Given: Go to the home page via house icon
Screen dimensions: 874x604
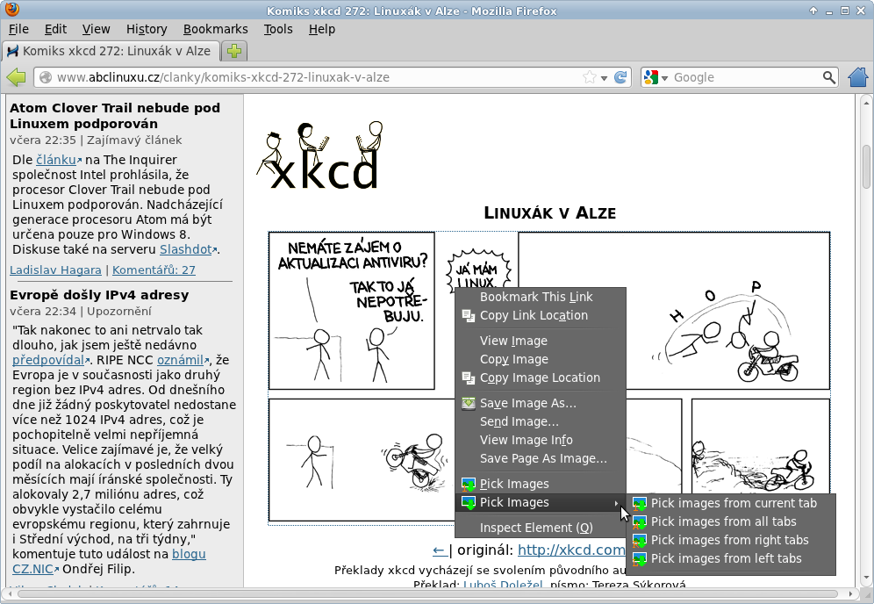Looking at the screenshot, I should tap(858, 77).
